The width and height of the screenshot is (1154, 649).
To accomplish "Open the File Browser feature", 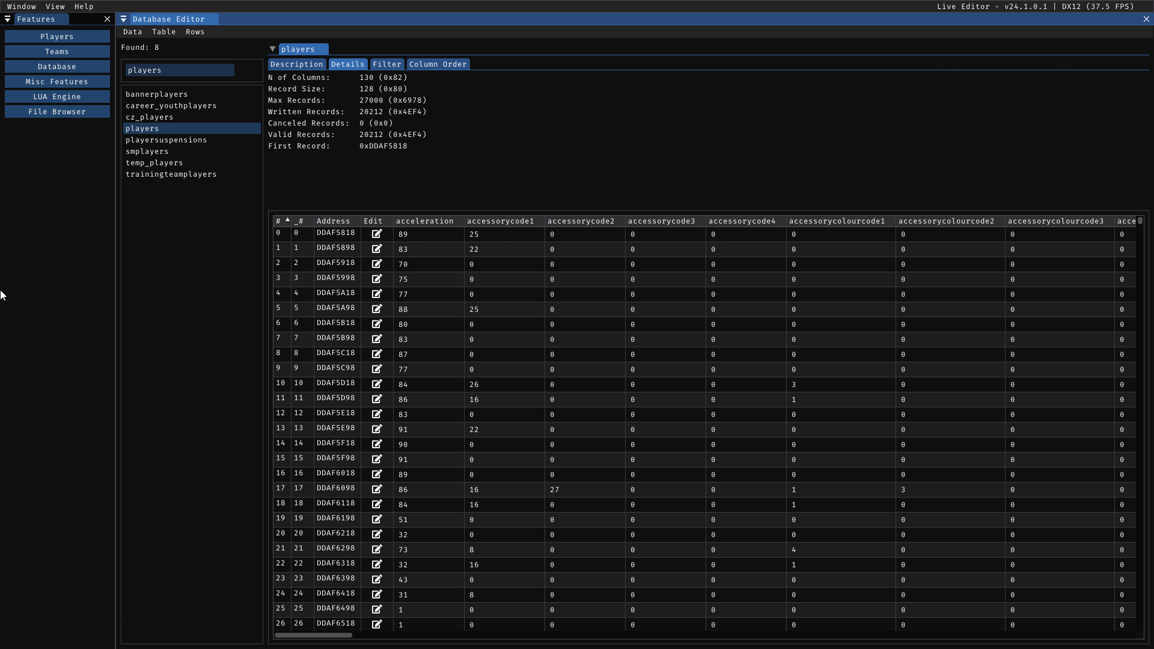I will (57, 112).
